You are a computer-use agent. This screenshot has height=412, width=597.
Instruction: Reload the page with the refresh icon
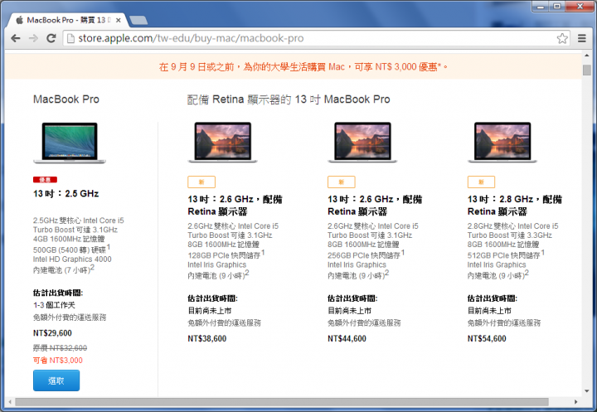point(51,38)
